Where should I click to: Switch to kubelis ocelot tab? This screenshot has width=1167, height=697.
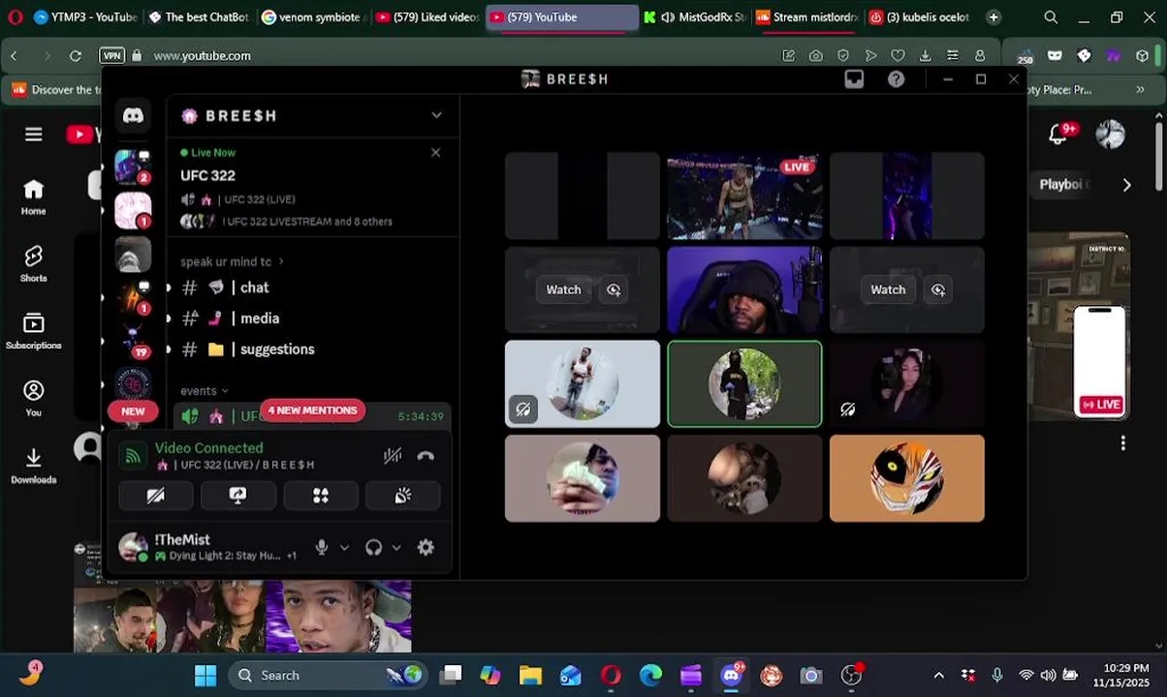[920, 16]
